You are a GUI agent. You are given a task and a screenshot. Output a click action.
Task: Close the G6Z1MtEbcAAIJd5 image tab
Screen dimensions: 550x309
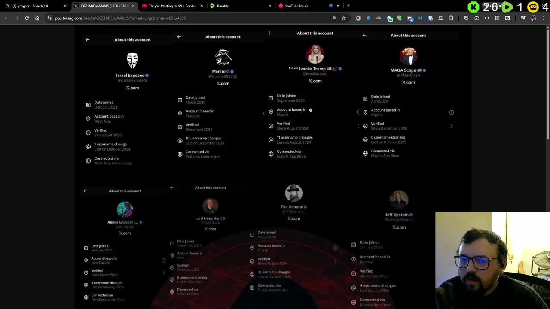click(133, 6)
